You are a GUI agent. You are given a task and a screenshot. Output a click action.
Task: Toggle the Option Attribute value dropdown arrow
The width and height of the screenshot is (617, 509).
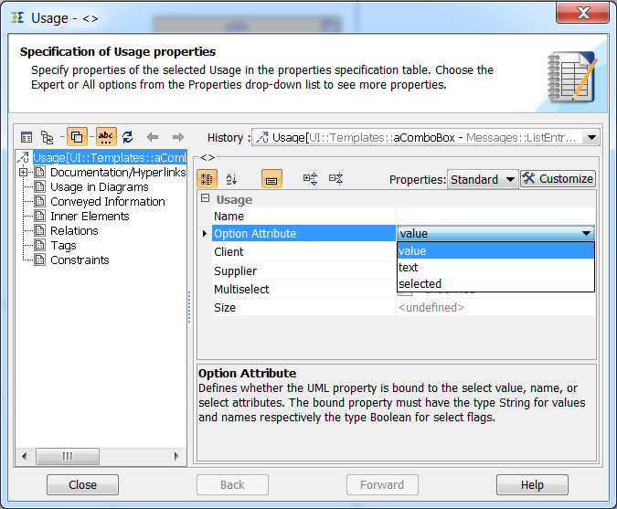point(586,233)
